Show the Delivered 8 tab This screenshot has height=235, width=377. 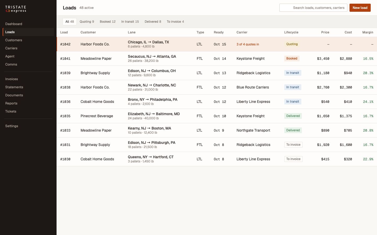point(153,22)
